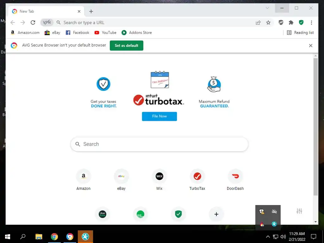Click the blue shield checkmark icon

pyautogui.click(x=103, y=84)
